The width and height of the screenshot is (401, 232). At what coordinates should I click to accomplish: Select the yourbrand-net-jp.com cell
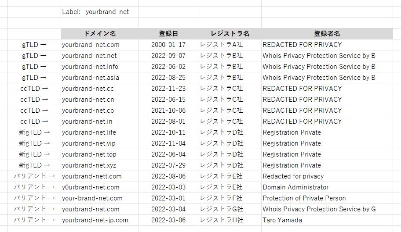coord(100,220)
